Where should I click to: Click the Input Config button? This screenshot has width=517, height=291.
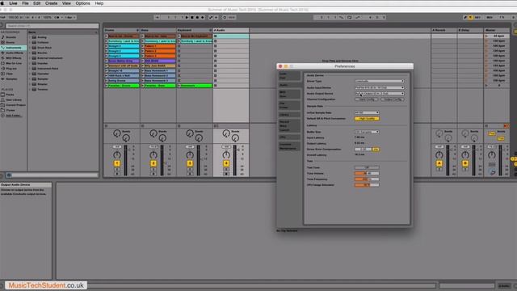[x=366, y=99]
